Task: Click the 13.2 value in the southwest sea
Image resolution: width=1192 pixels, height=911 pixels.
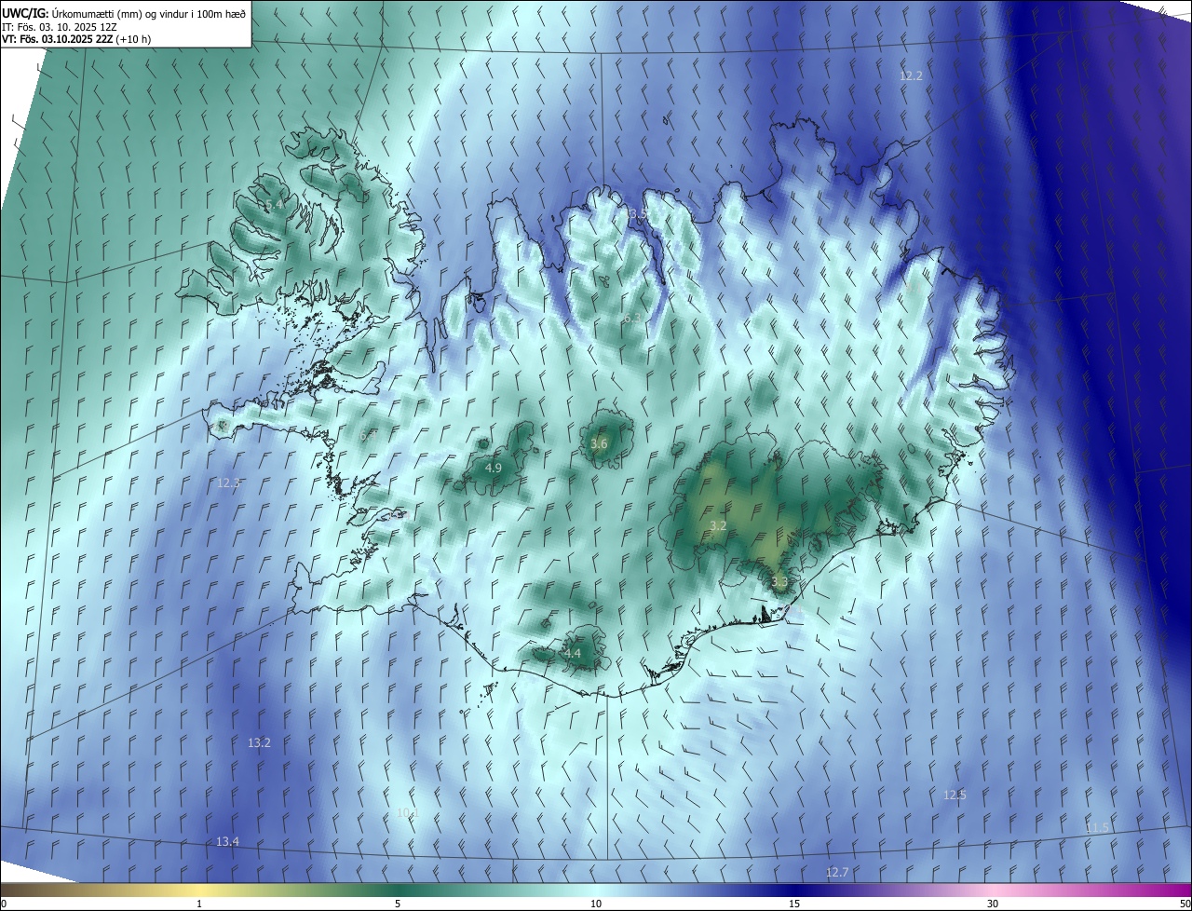Action: [259, 742]
